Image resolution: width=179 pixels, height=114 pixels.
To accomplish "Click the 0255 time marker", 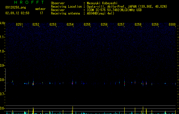I will pos(87,25).
